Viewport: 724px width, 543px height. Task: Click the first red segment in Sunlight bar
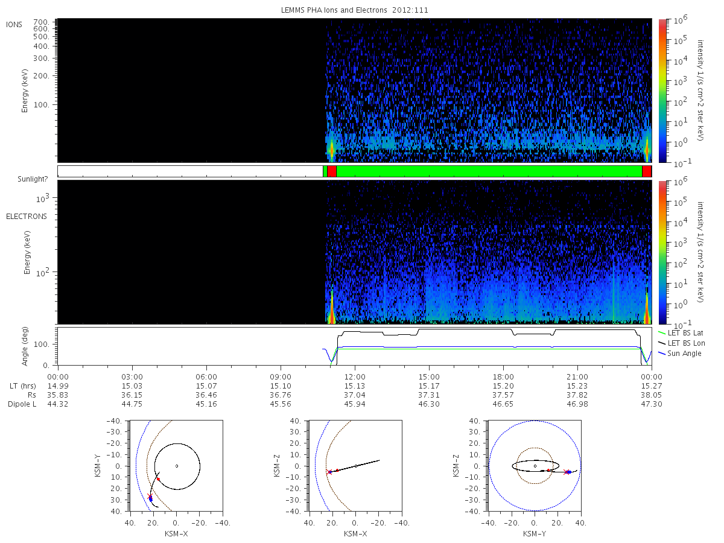point(331,171)
